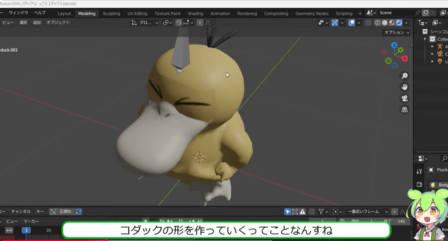Toggle camera view with the camera icon
Viewport: 448px width, 241px height.
pos(404,98)
